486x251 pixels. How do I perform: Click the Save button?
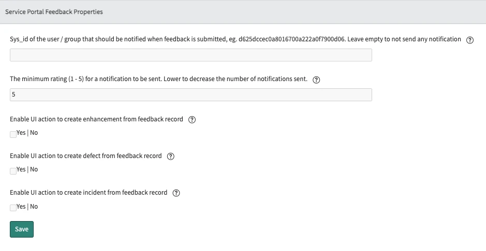[22, 229]
